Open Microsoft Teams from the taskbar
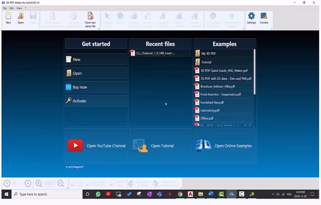The height and width of the screenshot is (205, 321). [x=159, y=194]
